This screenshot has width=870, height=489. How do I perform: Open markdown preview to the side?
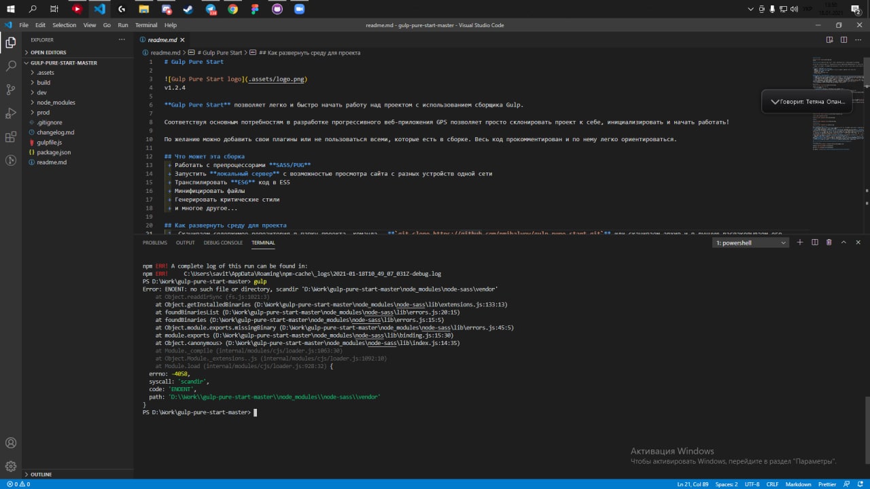tap(831, 39)
